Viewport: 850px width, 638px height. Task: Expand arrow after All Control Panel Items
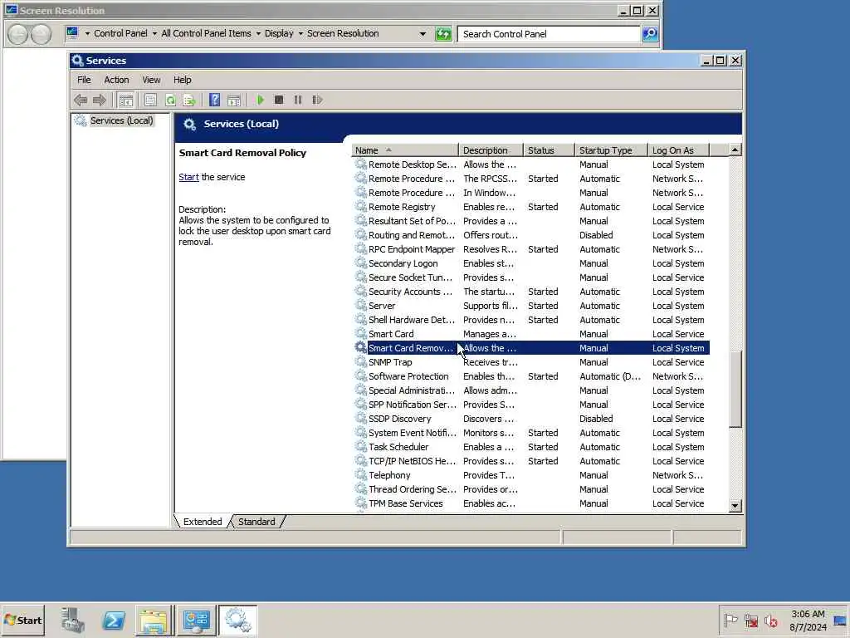(258, 33)
